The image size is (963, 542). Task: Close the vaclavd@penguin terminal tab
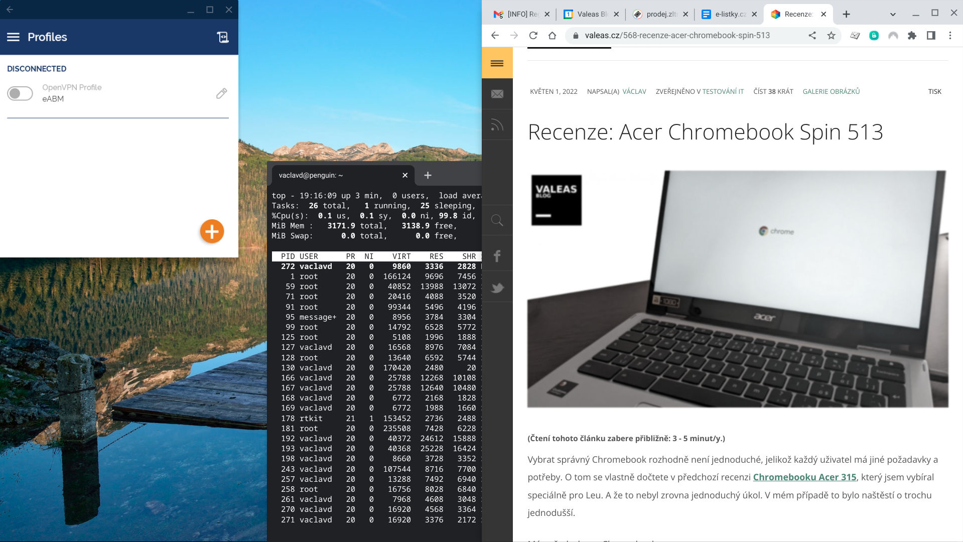coord(405,175)
